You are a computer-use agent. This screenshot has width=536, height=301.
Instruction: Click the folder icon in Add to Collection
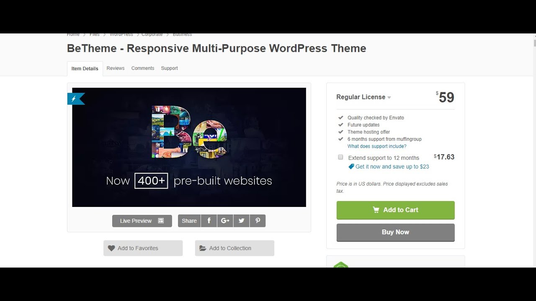point(203,248)
